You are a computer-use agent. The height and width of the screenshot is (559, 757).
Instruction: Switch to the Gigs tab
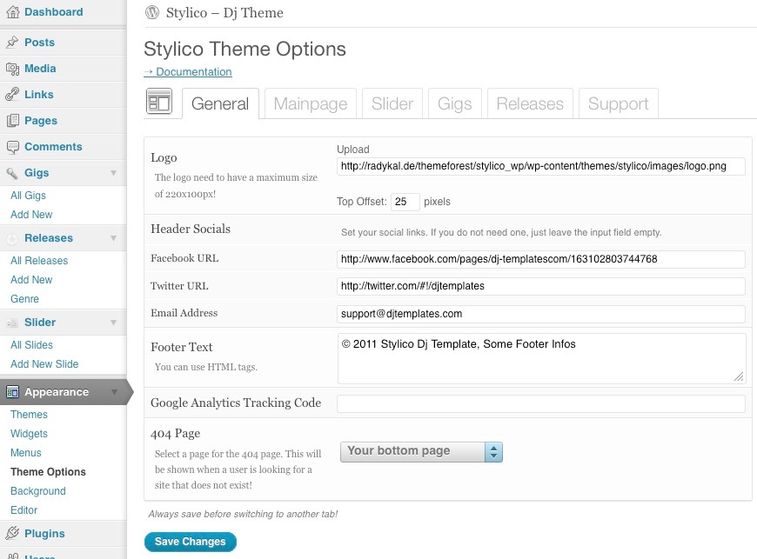pos(455,103)
